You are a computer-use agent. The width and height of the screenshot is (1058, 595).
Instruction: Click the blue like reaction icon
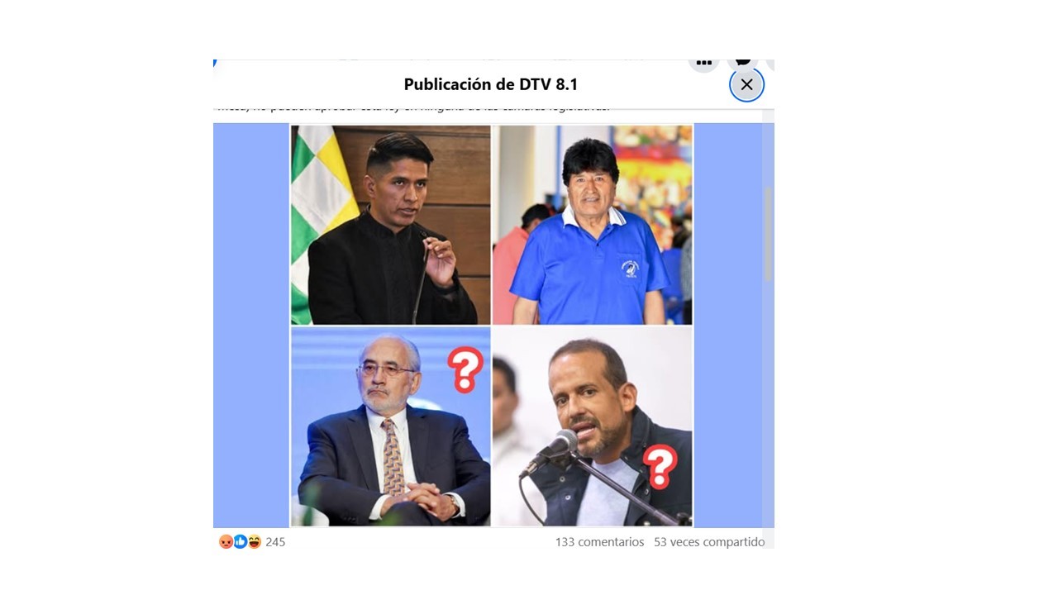click(x=240, y=542)
